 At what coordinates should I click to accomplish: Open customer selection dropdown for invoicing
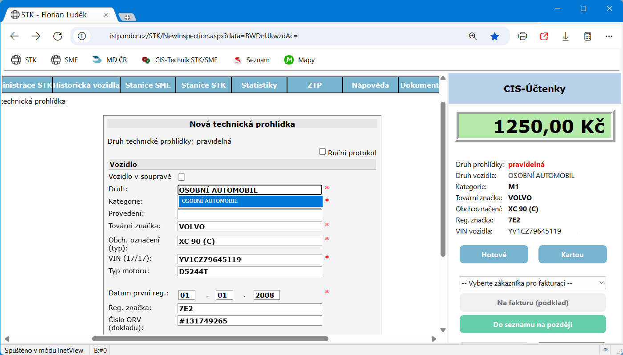coord(533,283)
